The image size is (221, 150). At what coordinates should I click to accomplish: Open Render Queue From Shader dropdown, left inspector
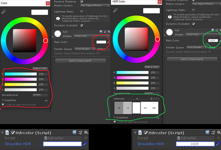pyautogui.click(x=85, y=49)
